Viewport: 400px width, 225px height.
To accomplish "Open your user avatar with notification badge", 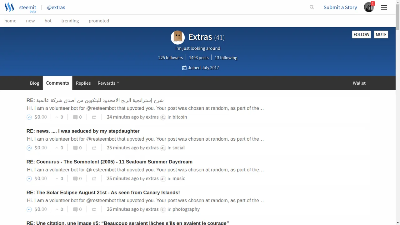I will (369, 7).
